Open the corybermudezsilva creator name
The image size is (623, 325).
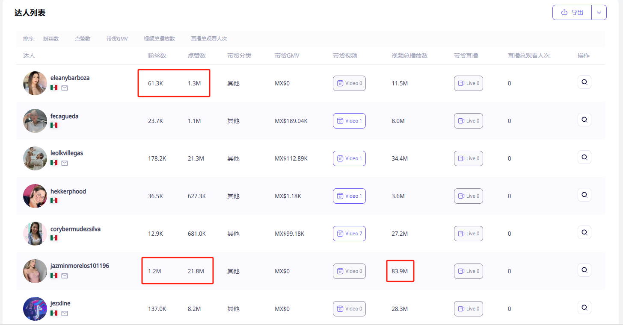pos(76,229)
